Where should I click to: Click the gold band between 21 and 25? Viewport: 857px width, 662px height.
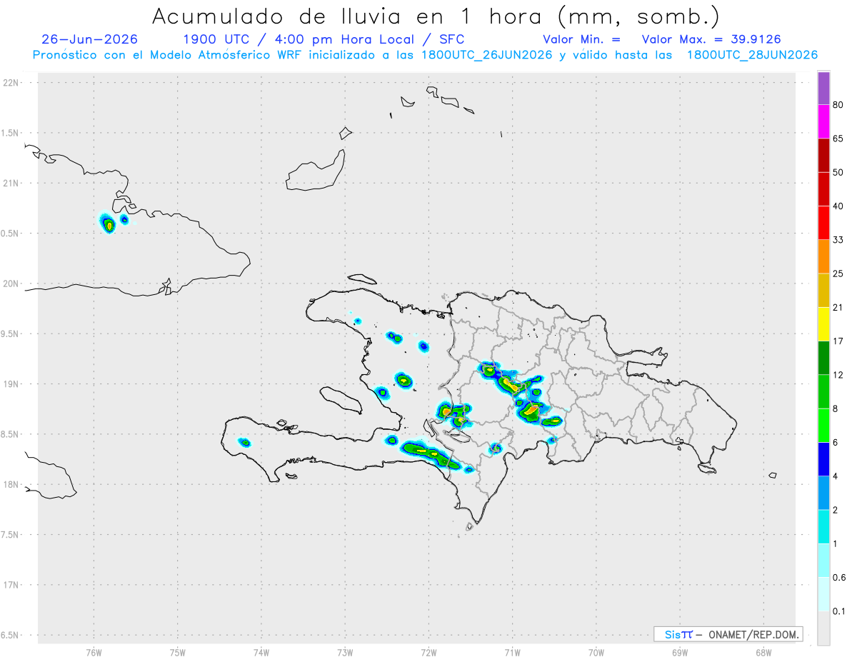click(x=823, y=291)
